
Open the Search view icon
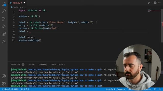coord(4,11)
